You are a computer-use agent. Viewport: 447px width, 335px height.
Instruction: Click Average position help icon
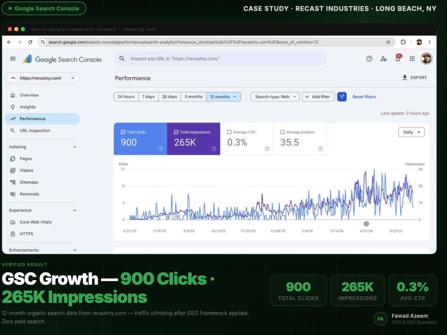point(320,149)
